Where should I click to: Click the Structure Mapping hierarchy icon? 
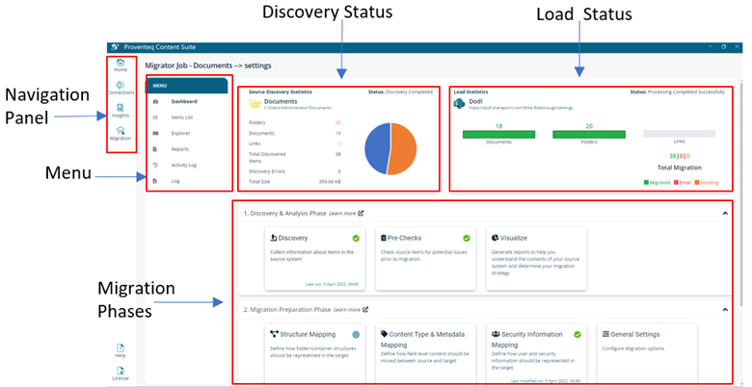point(275,334)
